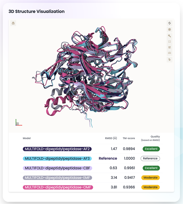Image resolution: width=183 pixels, height=204 pixels.
Task: Select the MULTIFOLD-dipeptidylpeptidase-EMF model label
Action: click(x=57, y=178)
